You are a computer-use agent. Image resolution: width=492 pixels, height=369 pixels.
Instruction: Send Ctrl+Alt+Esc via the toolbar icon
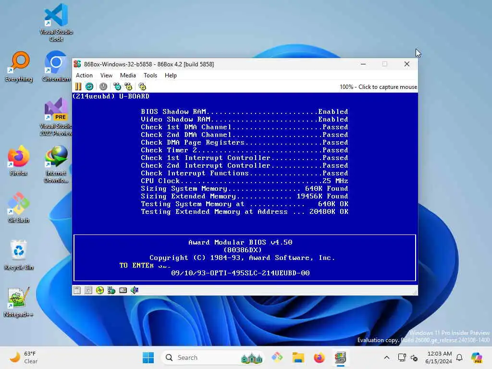click(128, 86)
